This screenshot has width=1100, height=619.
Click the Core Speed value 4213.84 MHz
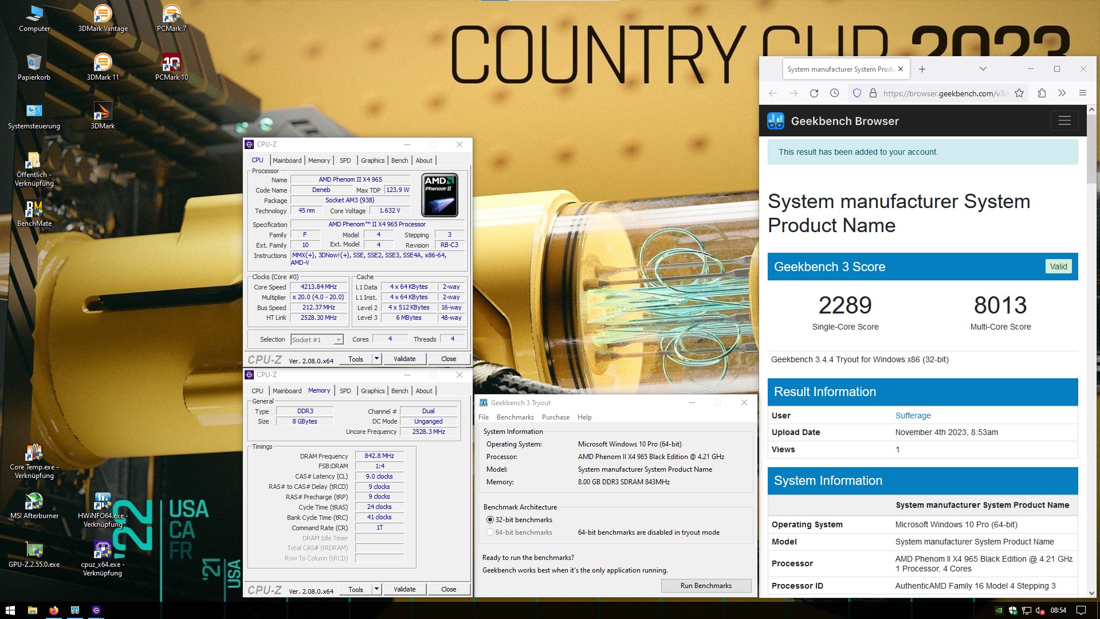319,287
